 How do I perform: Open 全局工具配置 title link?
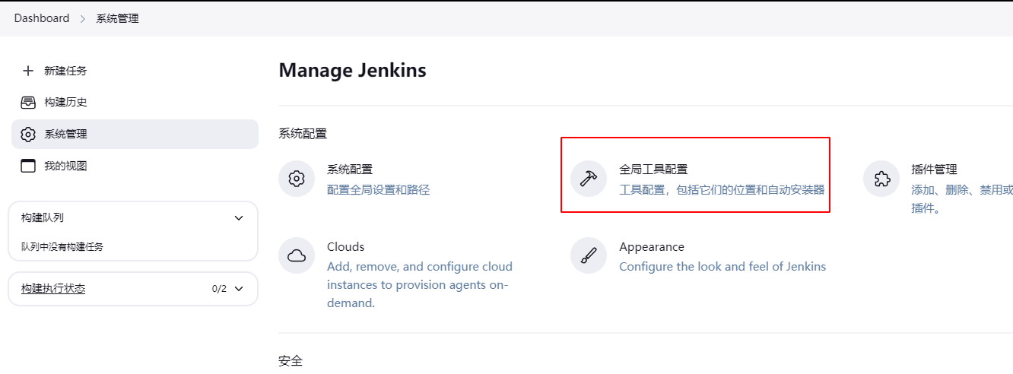click(653, 170)
